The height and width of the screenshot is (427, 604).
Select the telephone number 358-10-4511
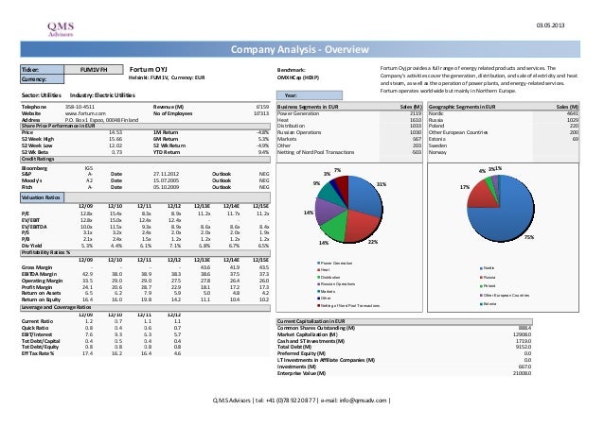click(80, 107)
